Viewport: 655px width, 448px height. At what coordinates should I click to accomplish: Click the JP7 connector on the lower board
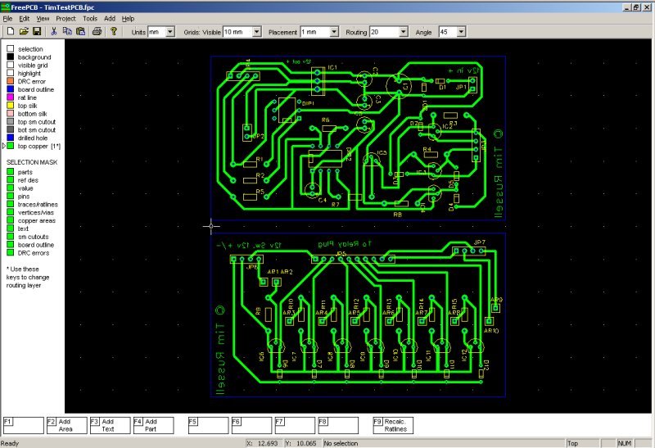[468, 251]
